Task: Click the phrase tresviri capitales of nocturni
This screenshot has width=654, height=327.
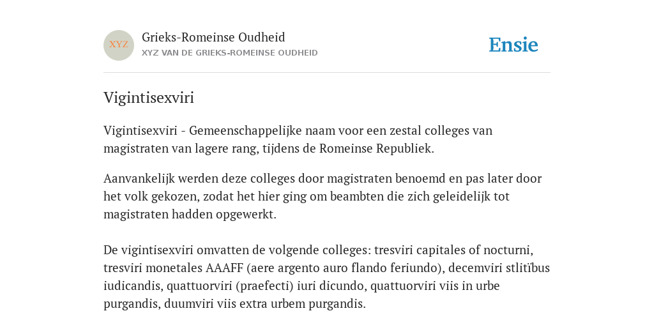Action: click(454, 250)
